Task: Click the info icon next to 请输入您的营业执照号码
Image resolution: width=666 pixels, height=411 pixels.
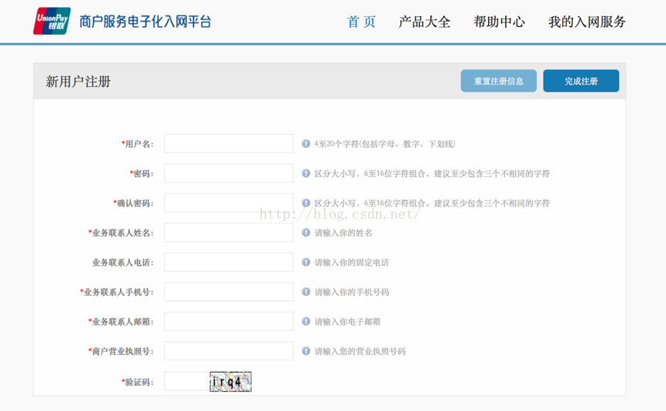Action: (306, 351)
